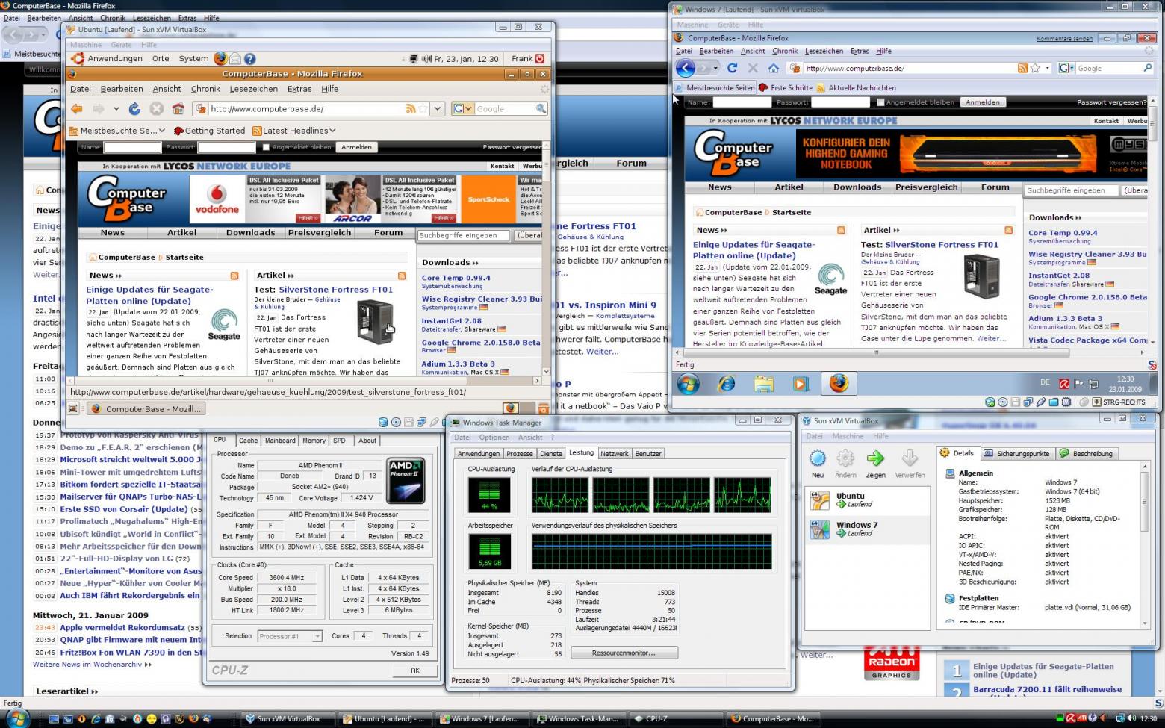The image size is (1165, 728).
Task: Select Ubuntu VM in VirtualBox list
Action: [x=868, y=500]
